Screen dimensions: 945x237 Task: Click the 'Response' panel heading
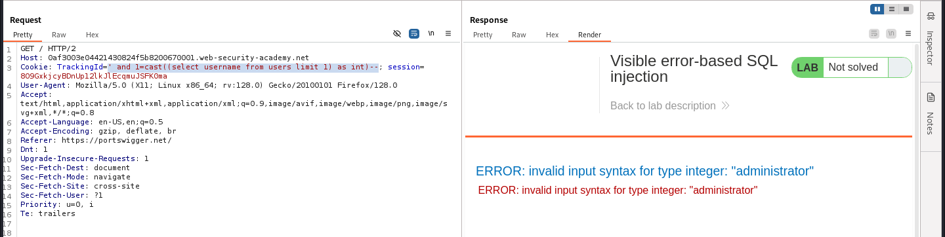tap(489, 20)
